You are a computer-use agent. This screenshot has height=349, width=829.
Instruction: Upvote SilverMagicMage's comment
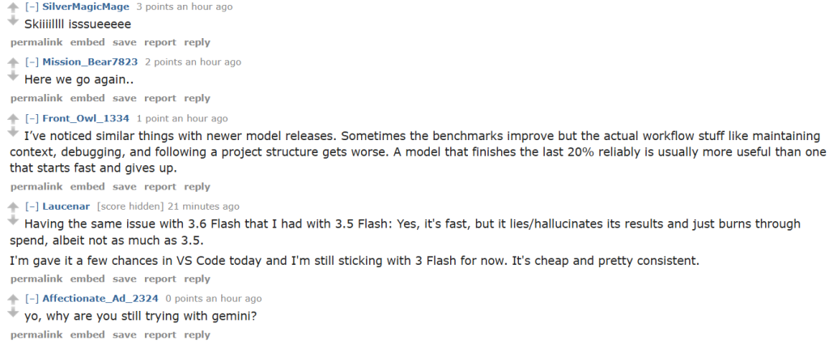pos(14,8)
